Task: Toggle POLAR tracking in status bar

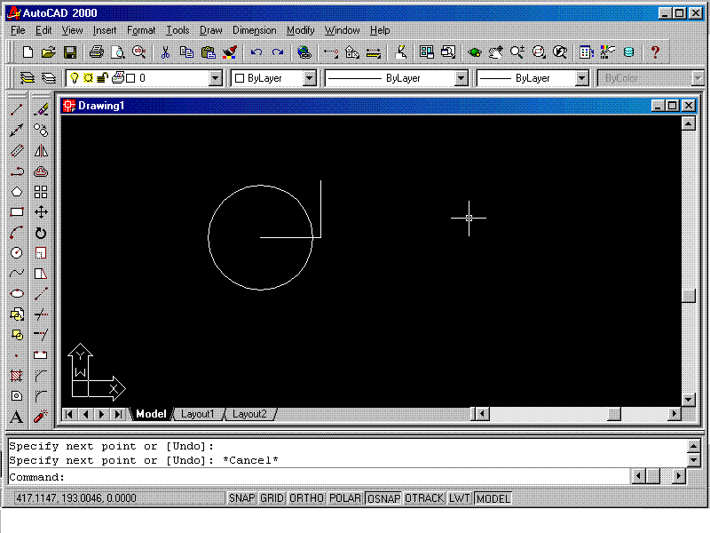Action: pos(345,498)
